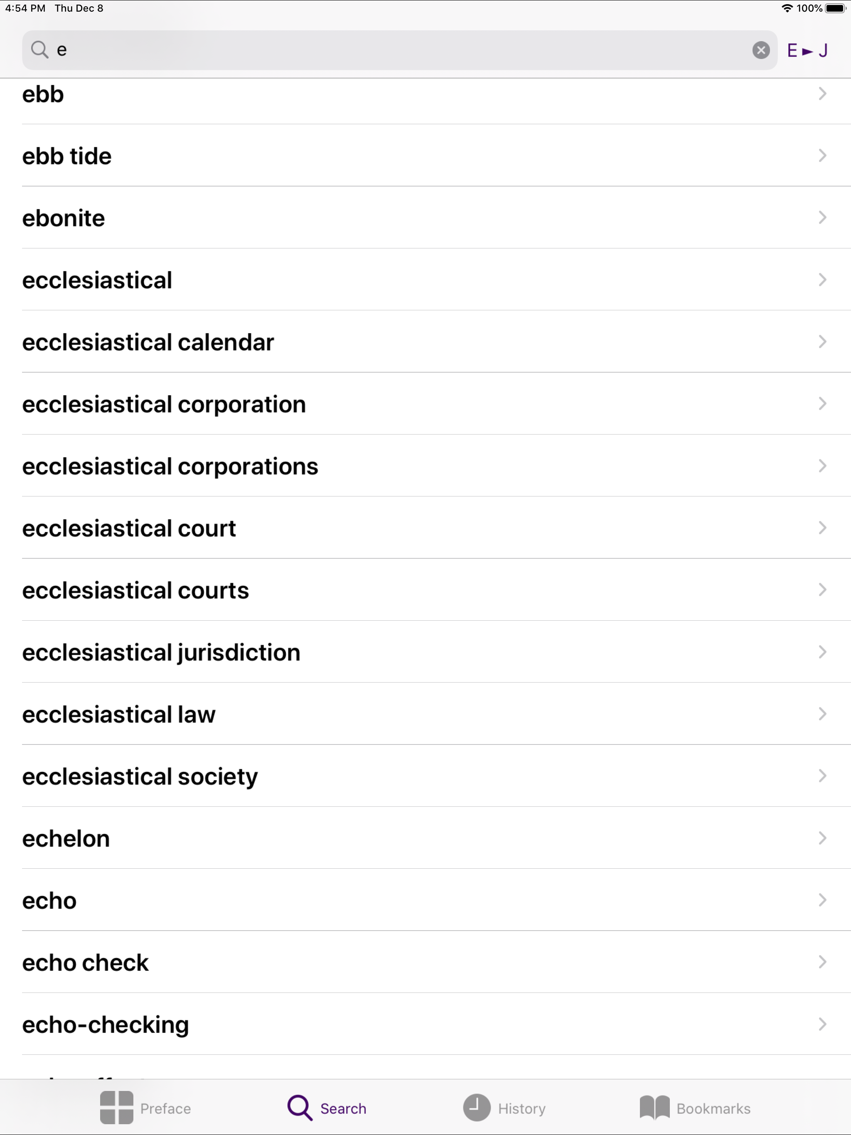
Task: Switch to the History tab label
Action: tap(521, 1109)
